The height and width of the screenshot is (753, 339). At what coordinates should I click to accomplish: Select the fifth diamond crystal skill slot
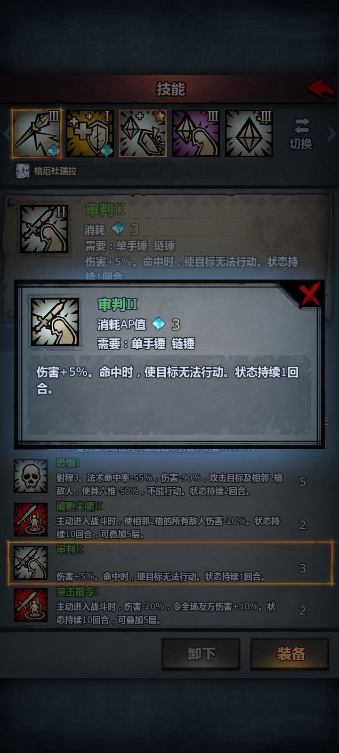pos(249,134)
